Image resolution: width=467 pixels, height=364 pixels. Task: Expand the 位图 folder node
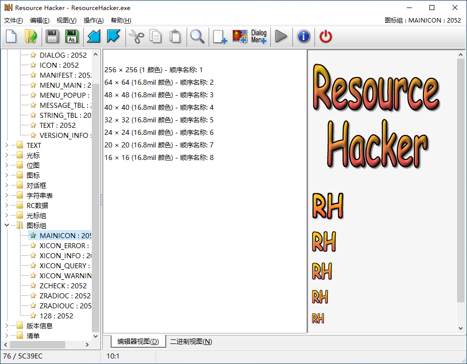[x=7, y=165]
